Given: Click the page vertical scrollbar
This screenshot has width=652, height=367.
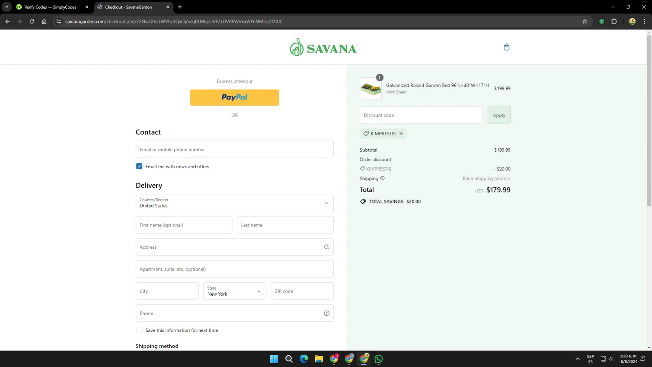Looking at the screenshot, I should 649,121.
